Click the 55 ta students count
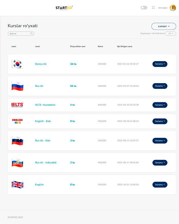 73,86
